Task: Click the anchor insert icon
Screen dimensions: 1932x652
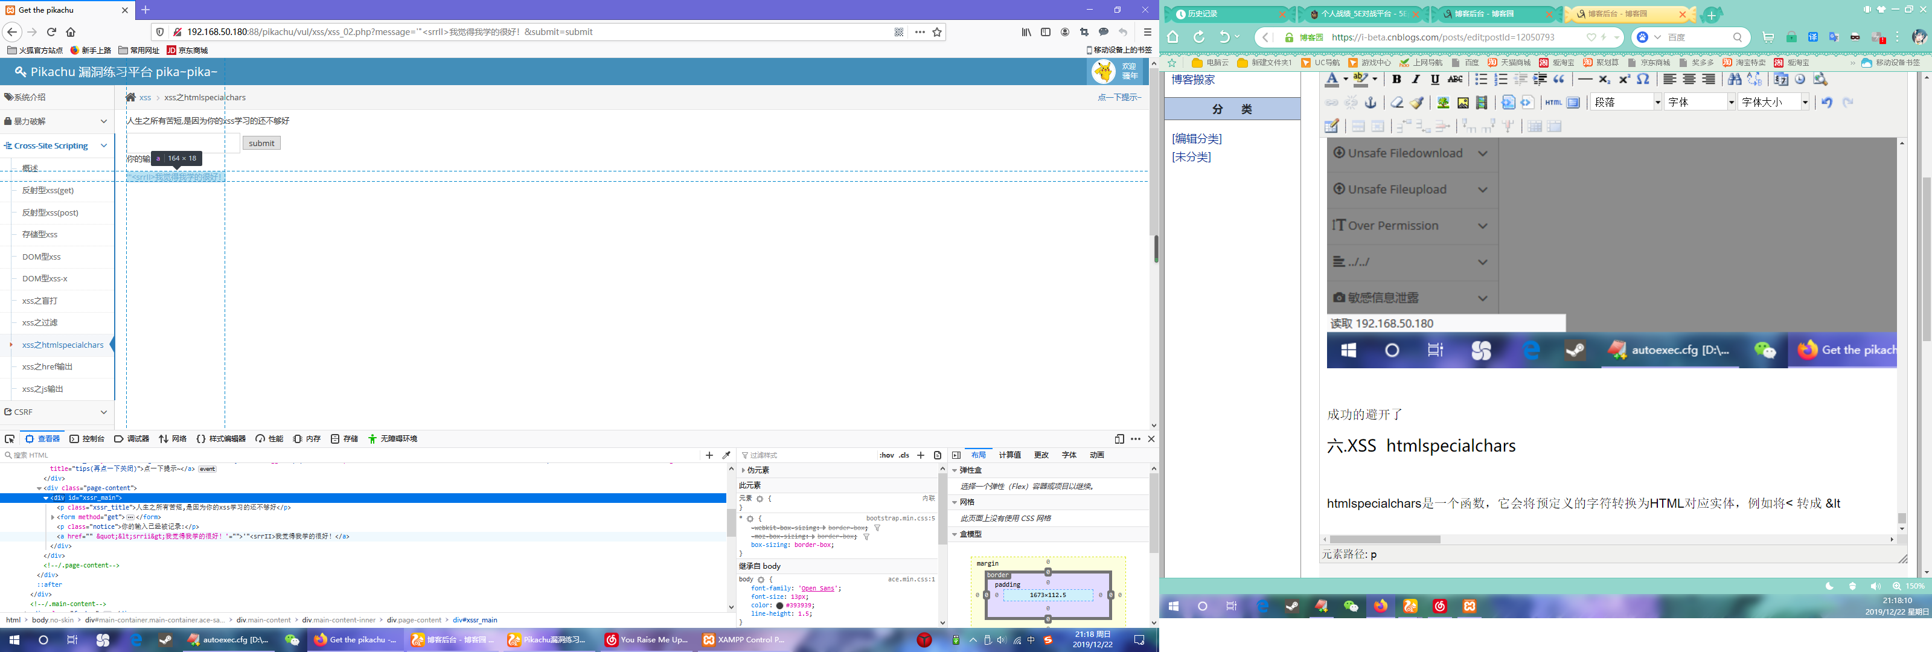Action: coord(1371,103)
